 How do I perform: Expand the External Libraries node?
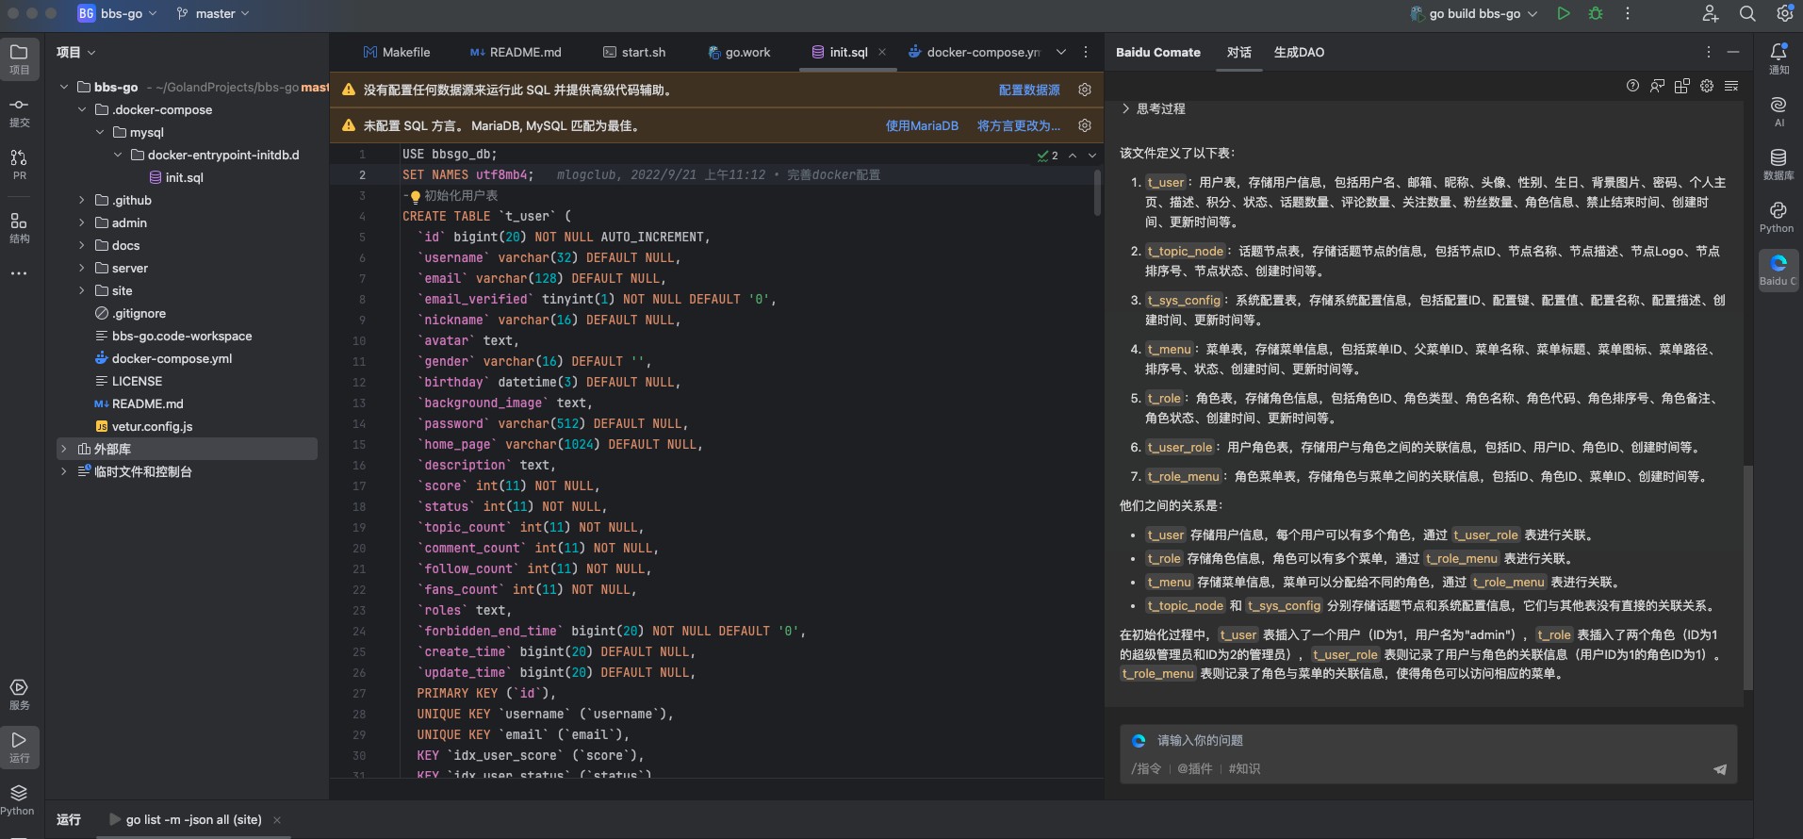click(64, 449)
